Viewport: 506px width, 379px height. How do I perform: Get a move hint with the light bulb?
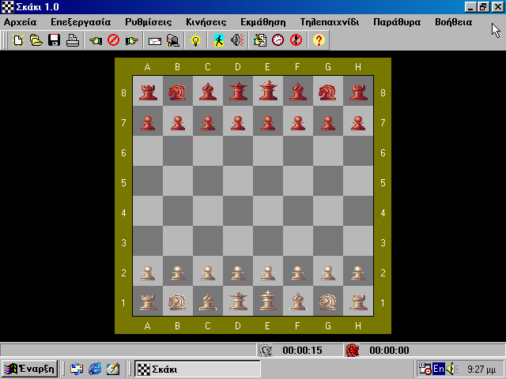click(x=195, y=40)
